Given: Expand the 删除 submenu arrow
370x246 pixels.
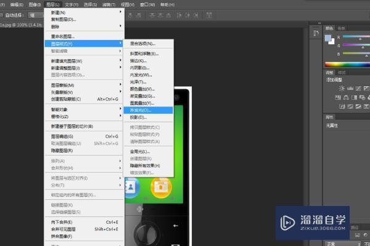Looking at the screenshot, I should 120,26.
